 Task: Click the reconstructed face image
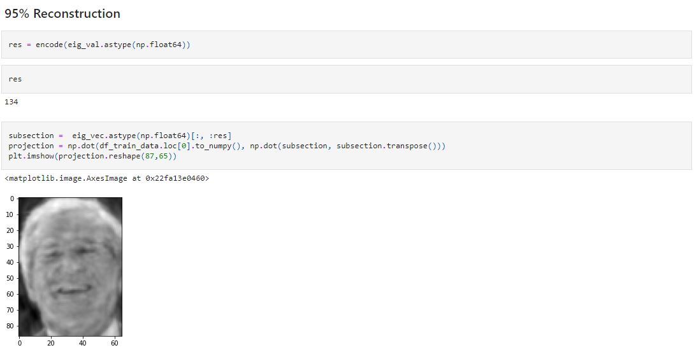(x=71, y=267)
